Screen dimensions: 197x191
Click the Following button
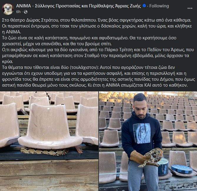coord(159,6)
